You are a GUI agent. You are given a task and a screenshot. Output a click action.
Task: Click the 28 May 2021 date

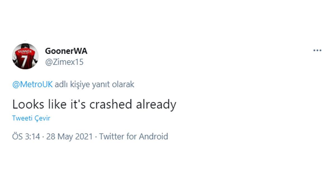(x=69, y=136)
